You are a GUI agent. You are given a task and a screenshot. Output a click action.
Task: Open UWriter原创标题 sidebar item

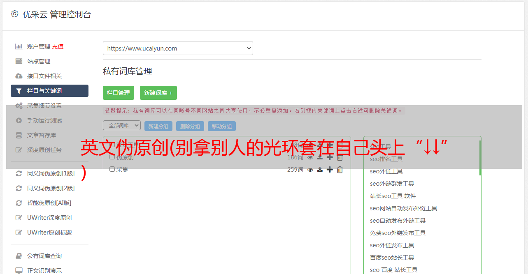49,233
